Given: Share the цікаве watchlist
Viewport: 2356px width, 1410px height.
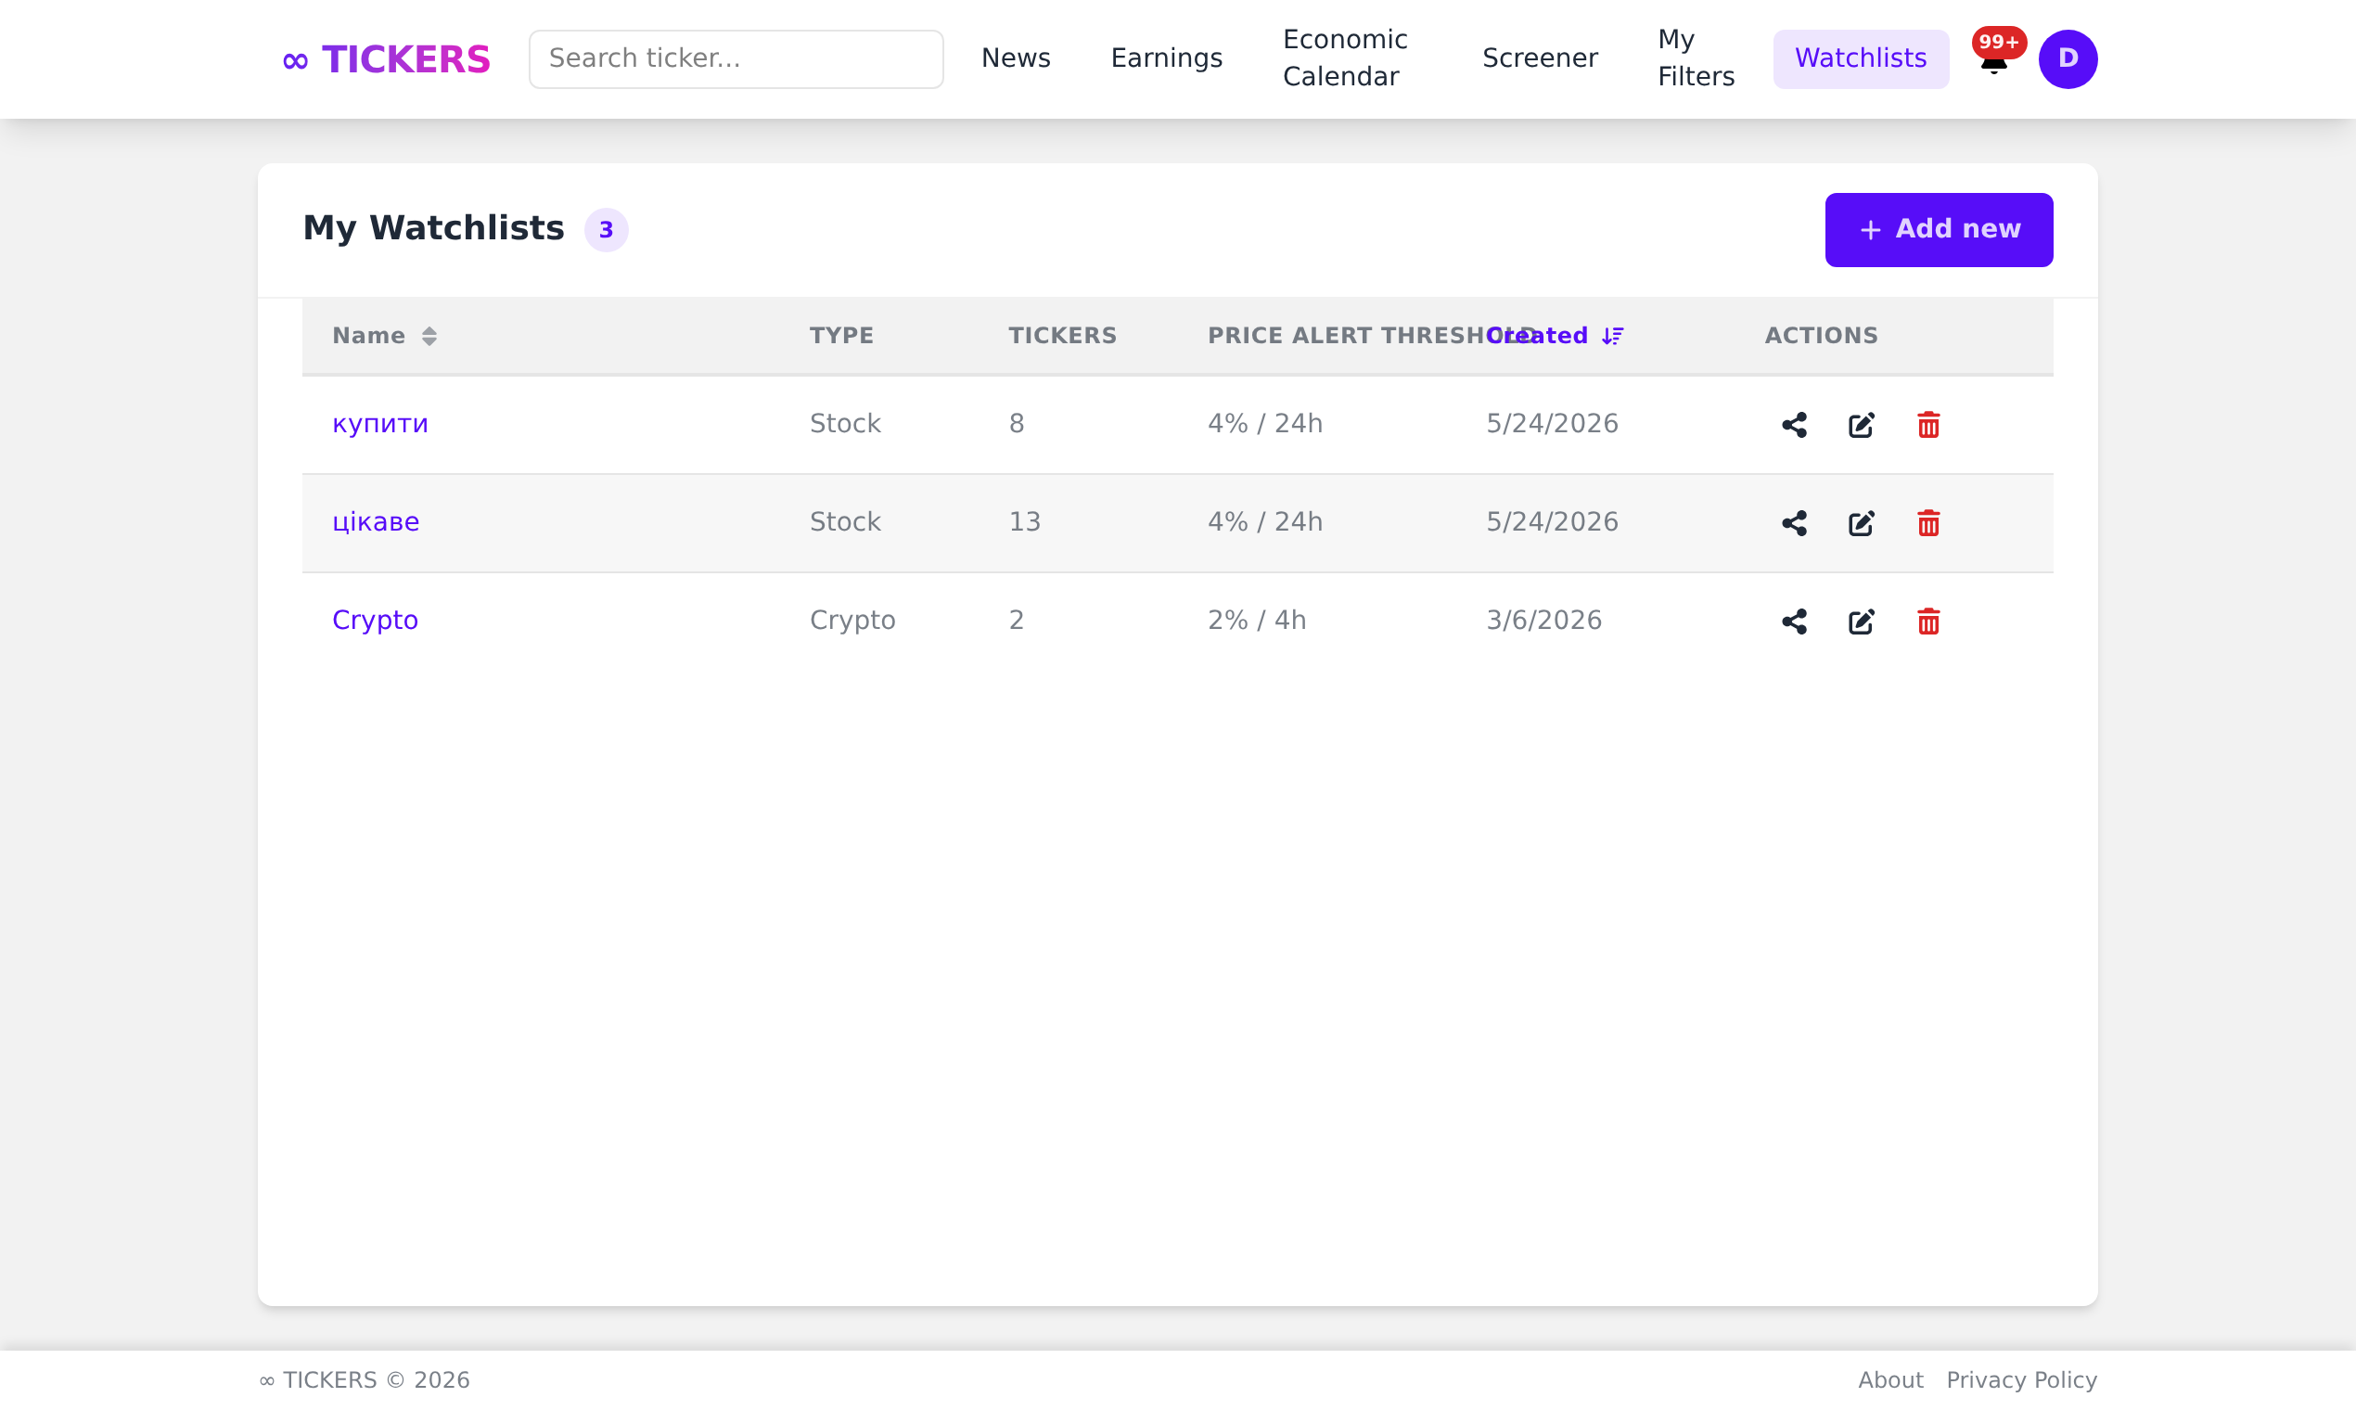Looking at the screenshot, I should 1794,523.
